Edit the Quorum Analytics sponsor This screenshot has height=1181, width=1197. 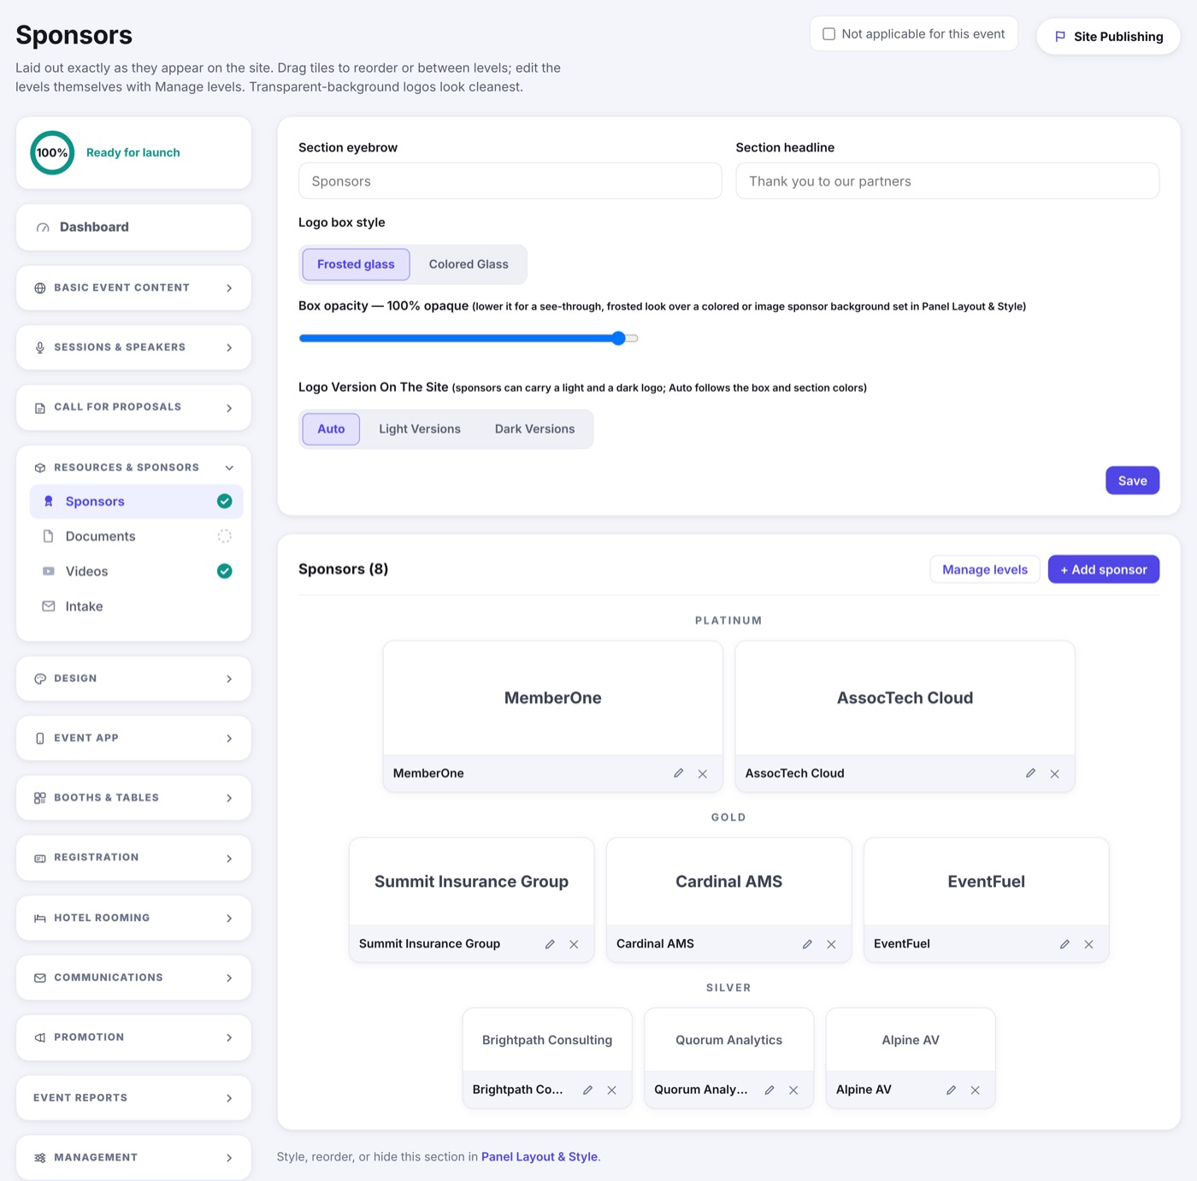pos(769,1089)
